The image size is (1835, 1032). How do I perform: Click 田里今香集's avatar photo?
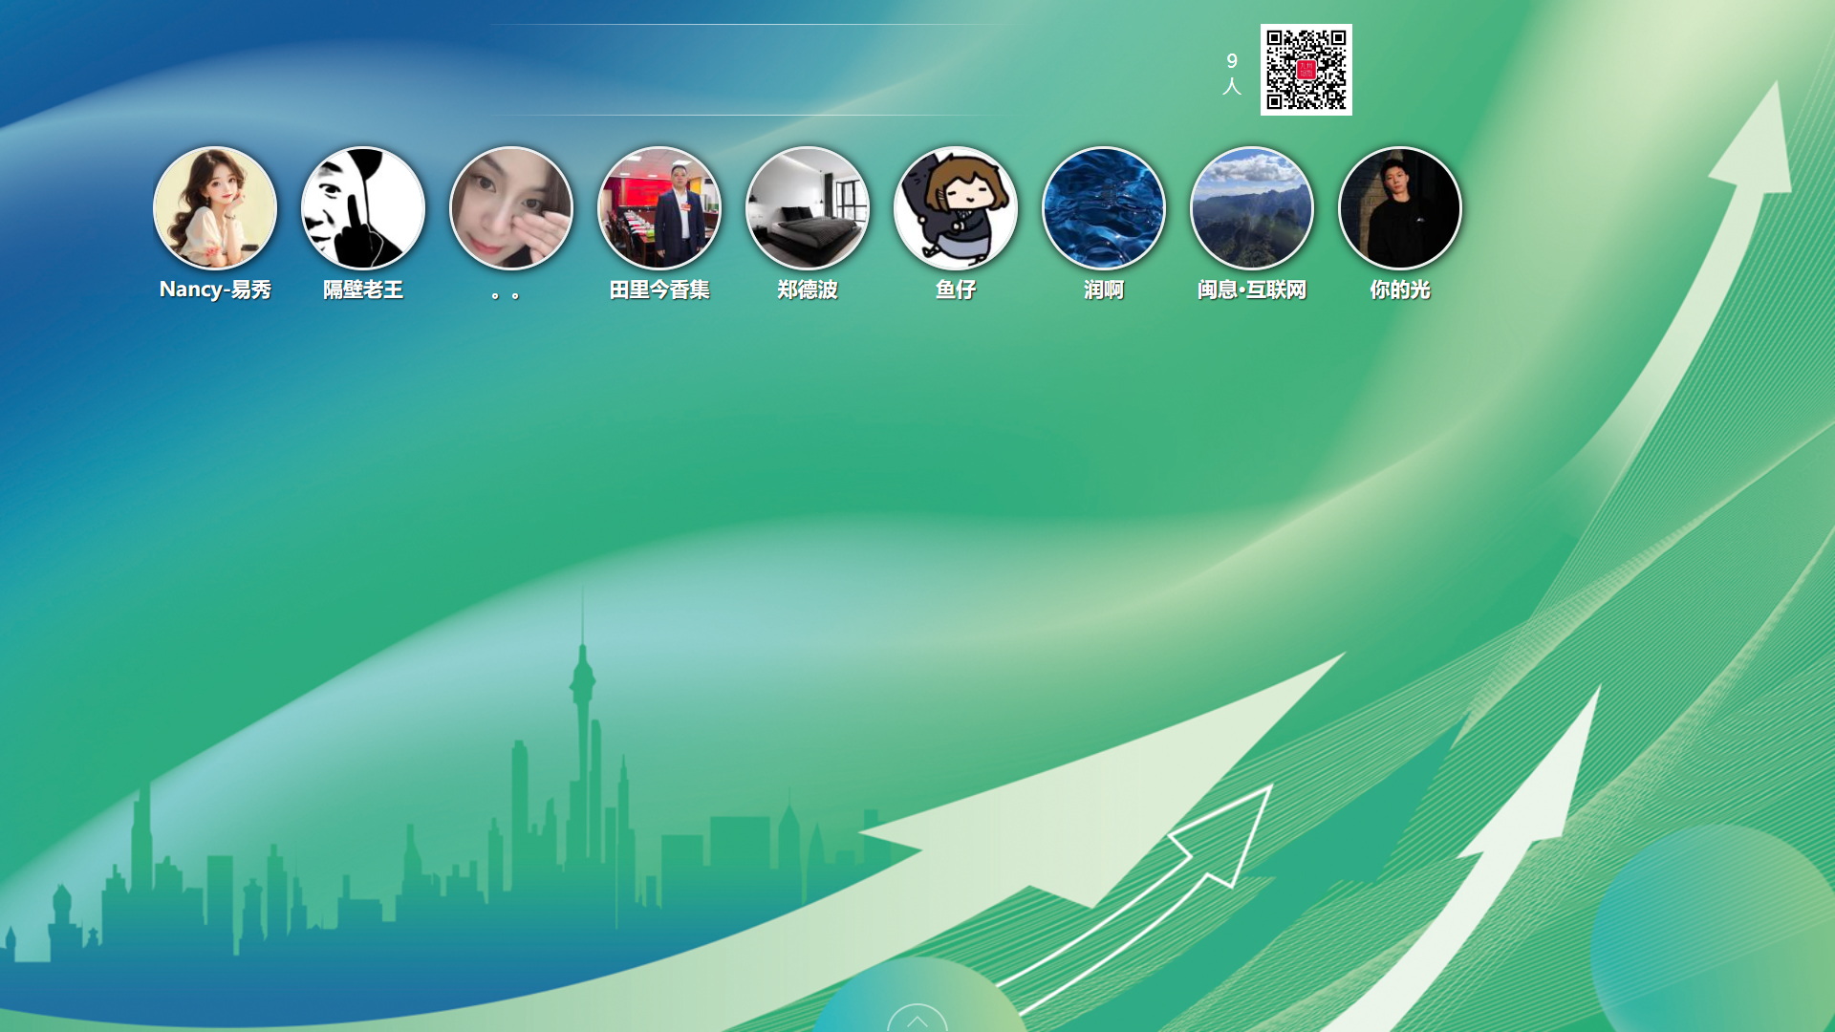(659, 208)
